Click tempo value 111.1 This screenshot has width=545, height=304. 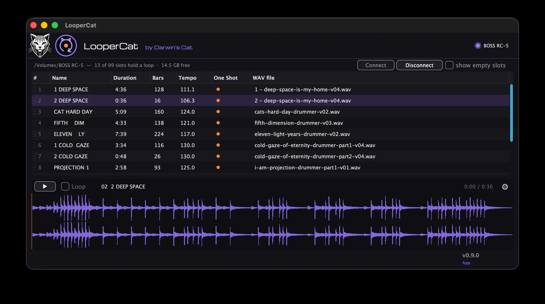click(x=187, y=89)
